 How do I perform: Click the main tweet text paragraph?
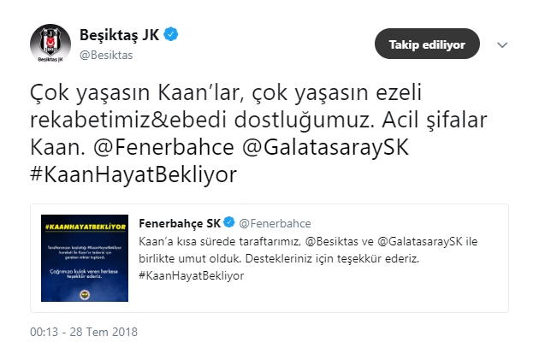click(x=258, y=134)
